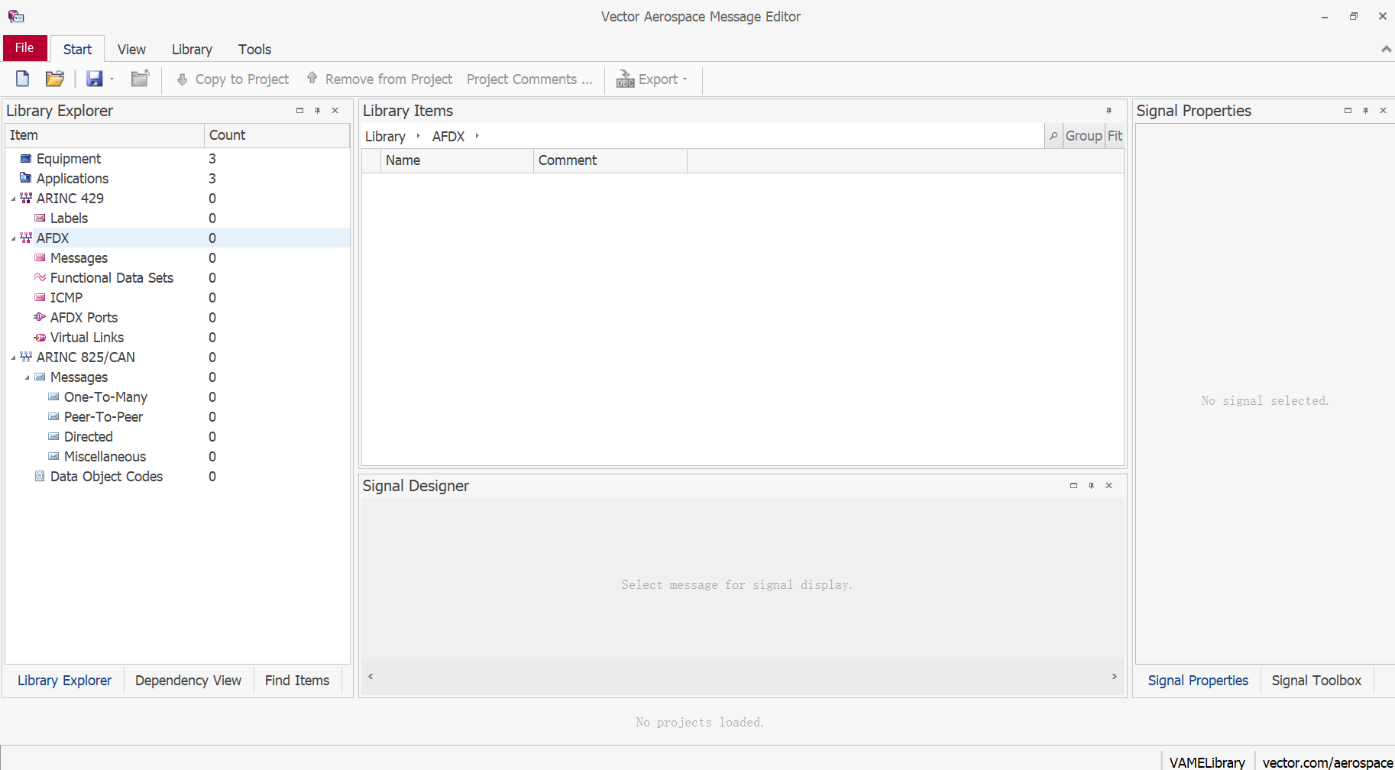Click the Open folder toolbar icon

pyautogui.click(x=55, y=79)
